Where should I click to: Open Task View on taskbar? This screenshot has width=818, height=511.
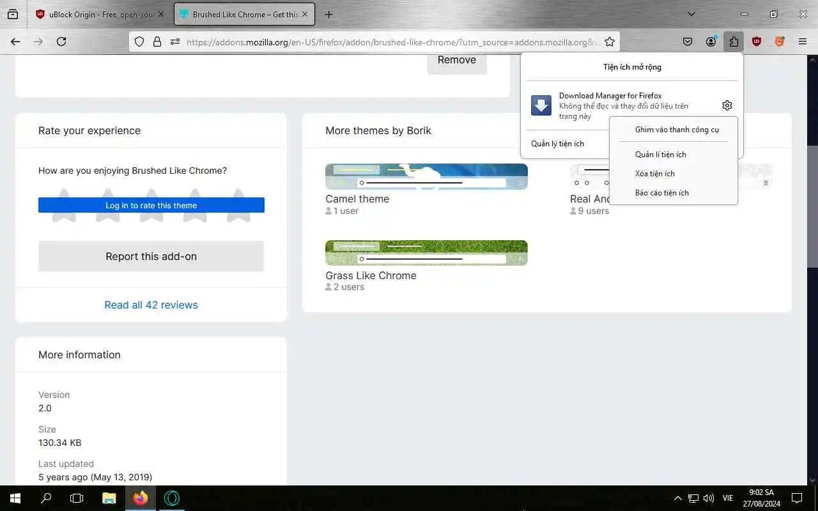click(x=77, y=498)
